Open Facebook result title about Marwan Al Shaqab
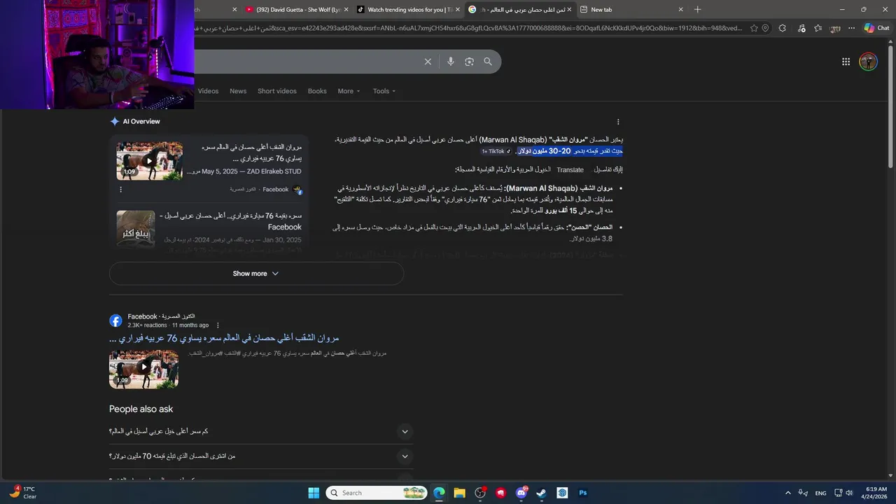This screenshot has height=504, width=896. click(x=224, y=338)
